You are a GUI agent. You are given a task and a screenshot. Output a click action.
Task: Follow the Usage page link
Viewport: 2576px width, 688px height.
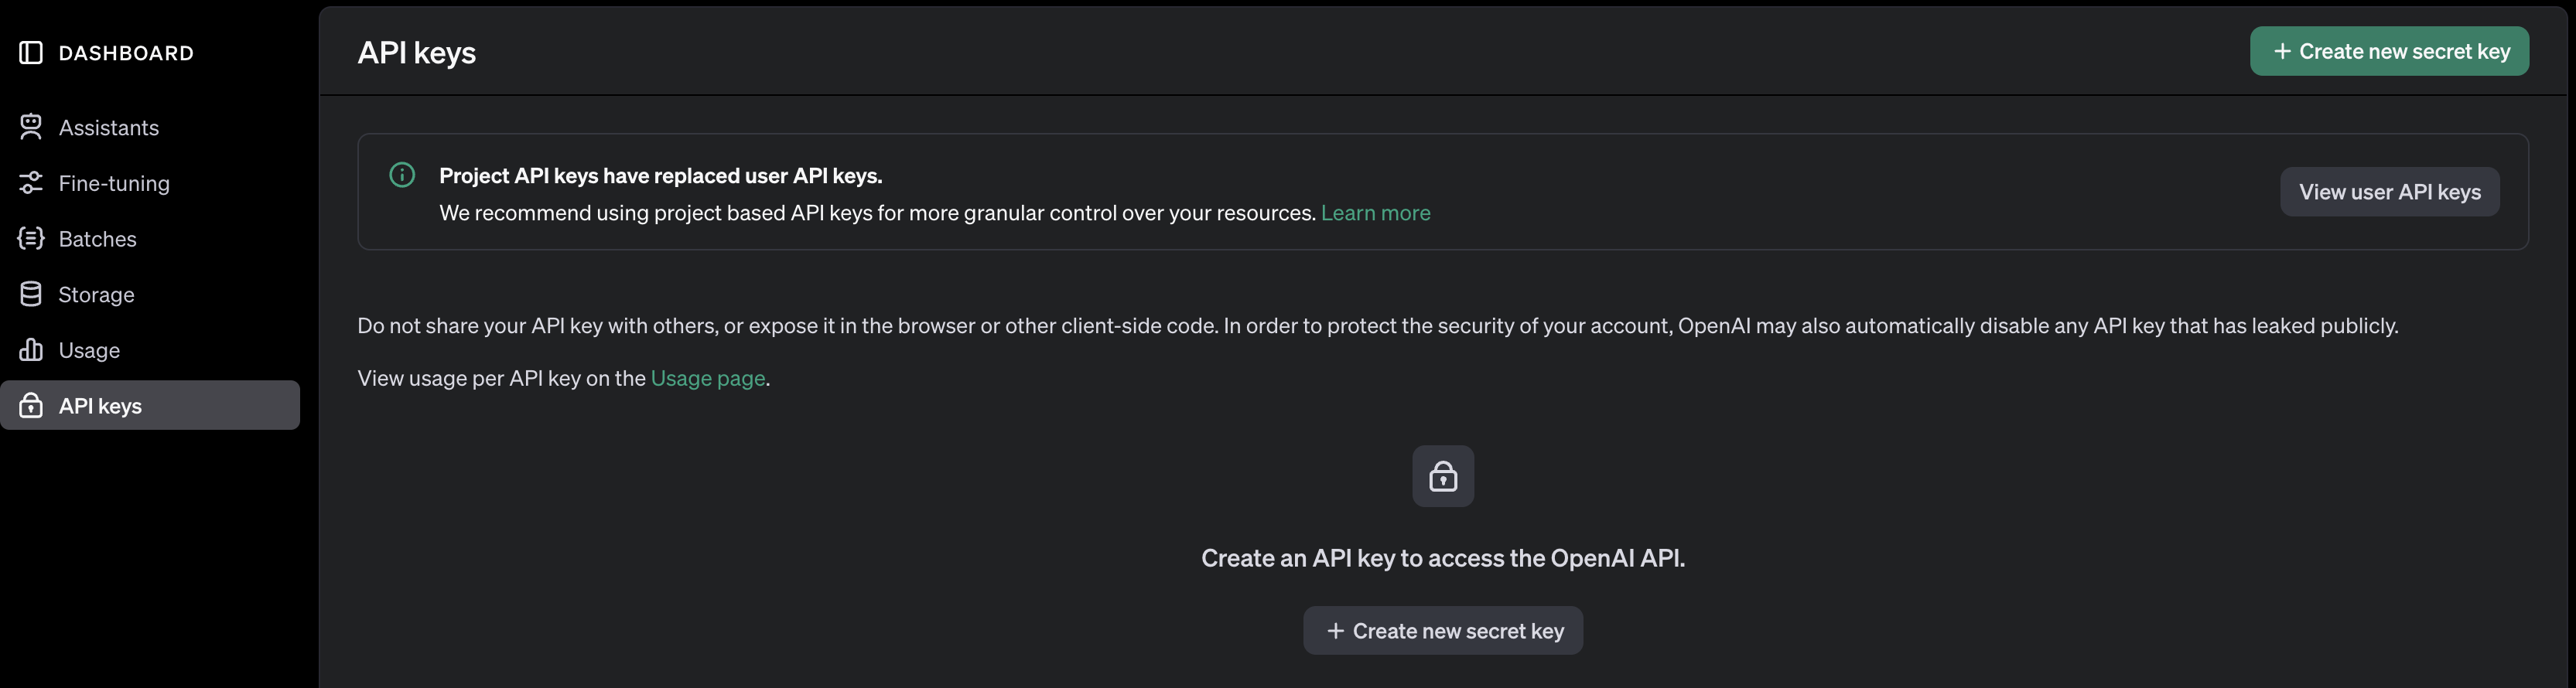click(x=708, y=378)
